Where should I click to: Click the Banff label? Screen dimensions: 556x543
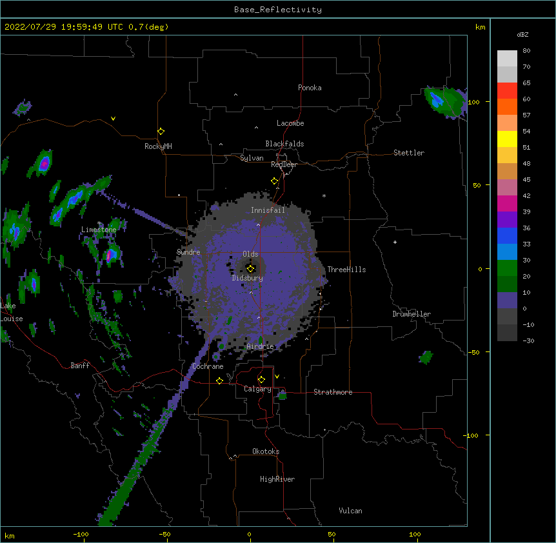[x=80, y=366]
